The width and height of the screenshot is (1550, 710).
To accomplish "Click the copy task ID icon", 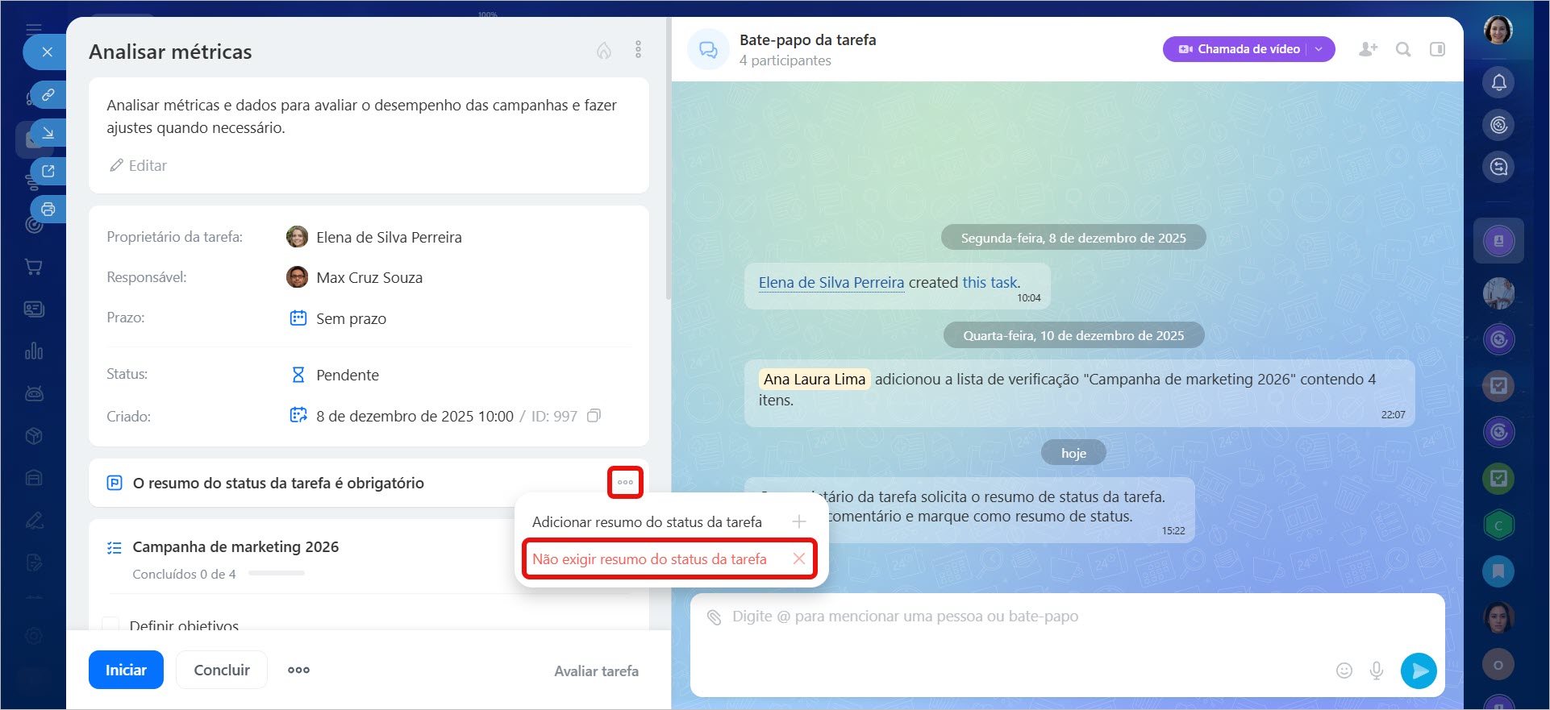I will [x=594, y=416].
